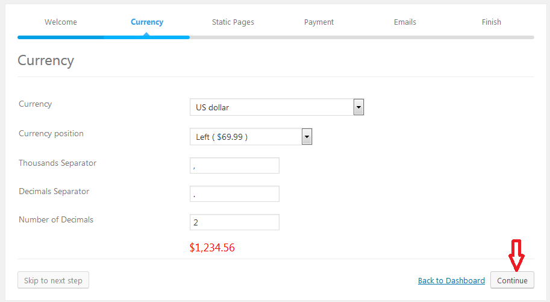Screen dimensions: 550x302
Task: Switch to the Payment tab
Action: [319, 22]
